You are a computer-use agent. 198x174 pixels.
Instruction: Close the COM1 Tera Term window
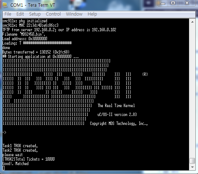(187, 3)
